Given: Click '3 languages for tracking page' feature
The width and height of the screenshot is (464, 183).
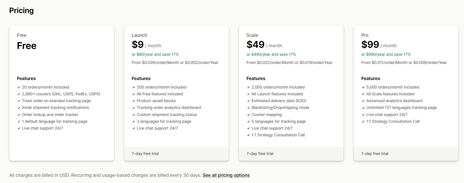Looking at the screenshot, I should click(x=164, y=121).
